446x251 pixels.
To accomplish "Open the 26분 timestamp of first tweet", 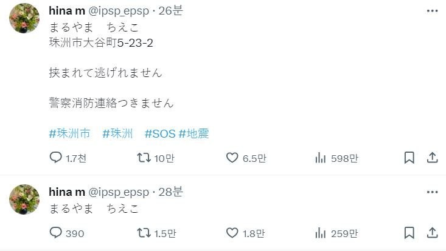I will [x=174, y=11].
